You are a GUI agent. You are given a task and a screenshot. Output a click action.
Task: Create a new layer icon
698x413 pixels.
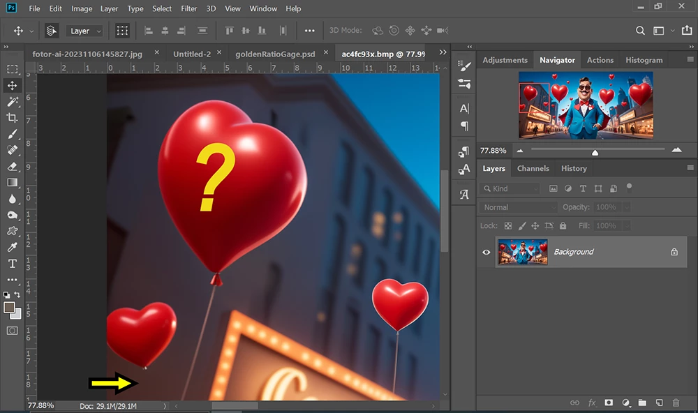coord(660,403)
